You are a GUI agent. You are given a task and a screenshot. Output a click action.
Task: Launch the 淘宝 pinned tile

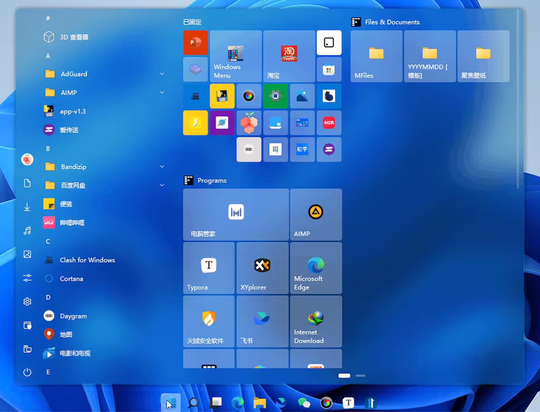pyautogui.click(x=289, y=56)
